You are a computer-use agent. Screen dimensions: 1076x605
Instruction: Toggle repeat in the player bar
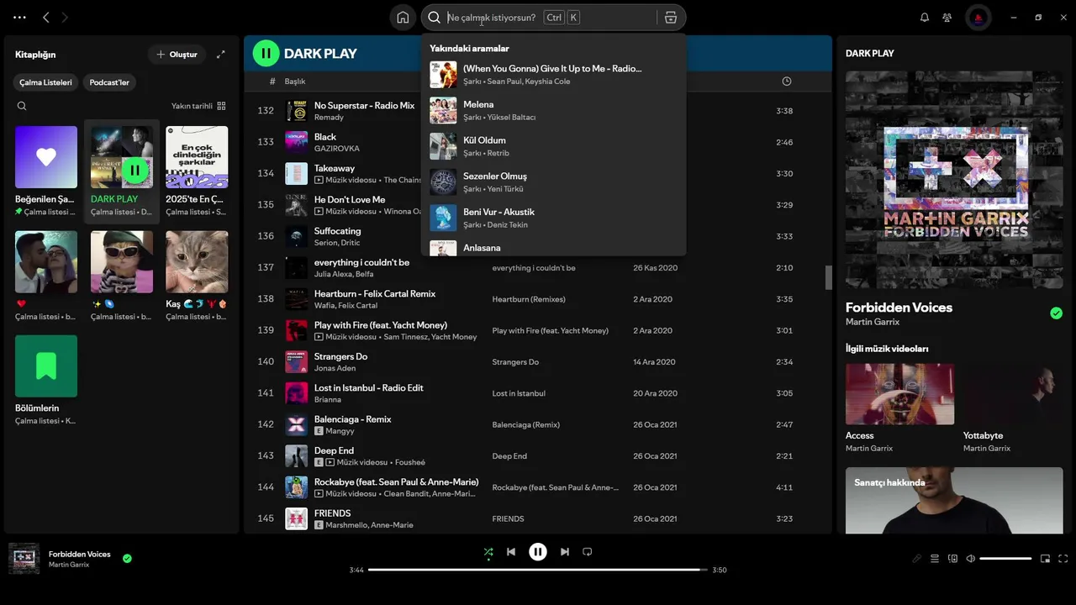click(x=588, y=552)
